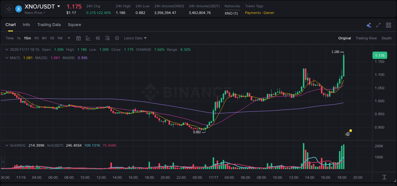397x186 pixels.
Task: Toggle favorite star for XNO/USDT pair
Action: [9, 9]
